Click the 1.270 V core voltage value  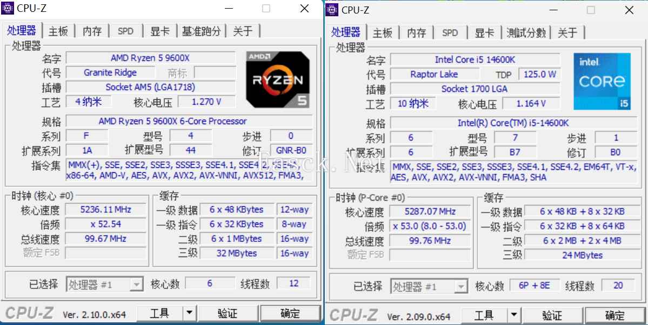(x=206, y=101)
